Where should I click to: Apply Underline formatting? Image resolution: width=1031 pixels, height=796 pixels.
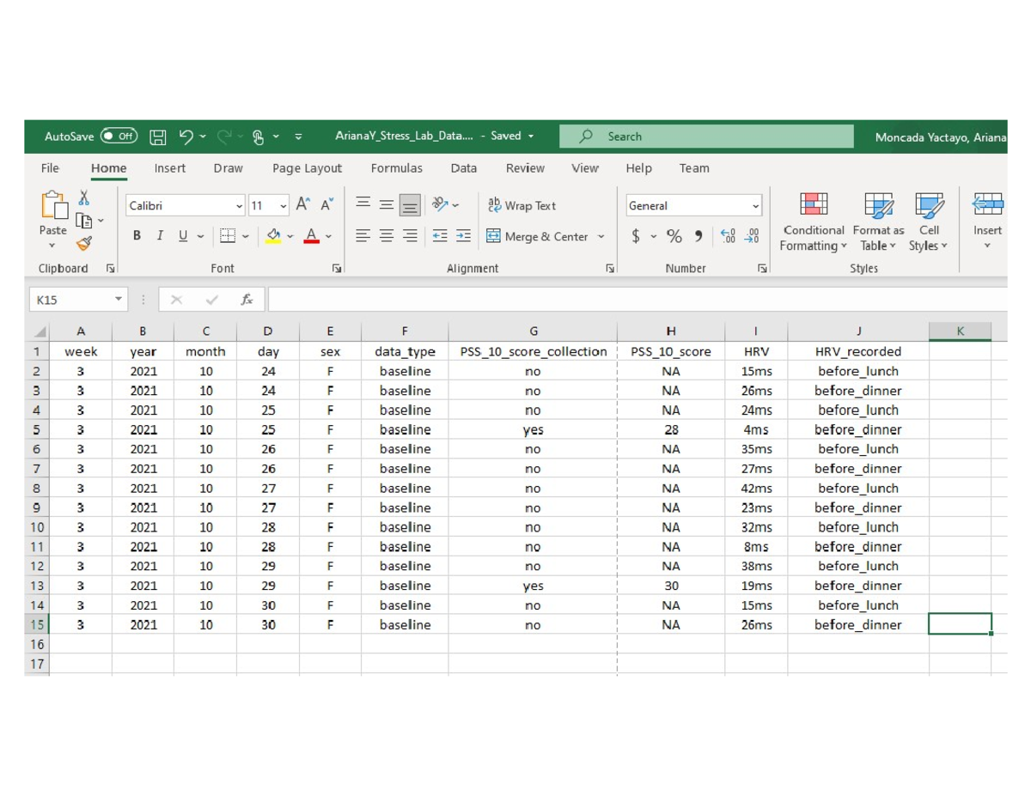pyautogui.click(x=183, y=235)
